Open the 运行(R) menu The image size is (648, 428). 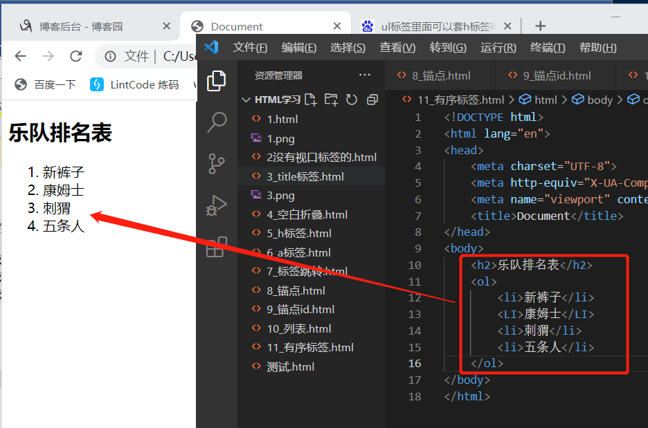[498, 48]
